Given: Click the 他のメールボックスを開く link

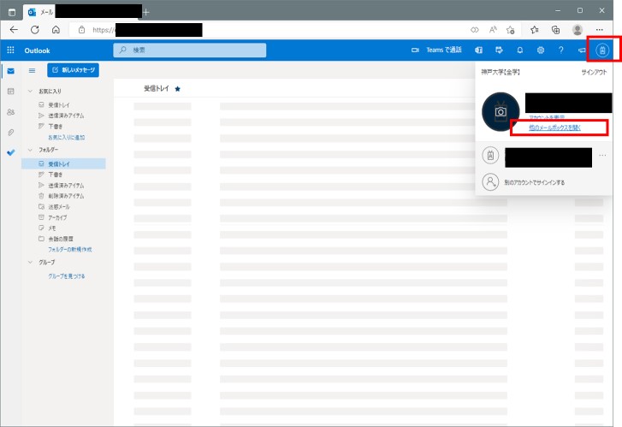Looking at the screenshot, I should tap(554, 128).
